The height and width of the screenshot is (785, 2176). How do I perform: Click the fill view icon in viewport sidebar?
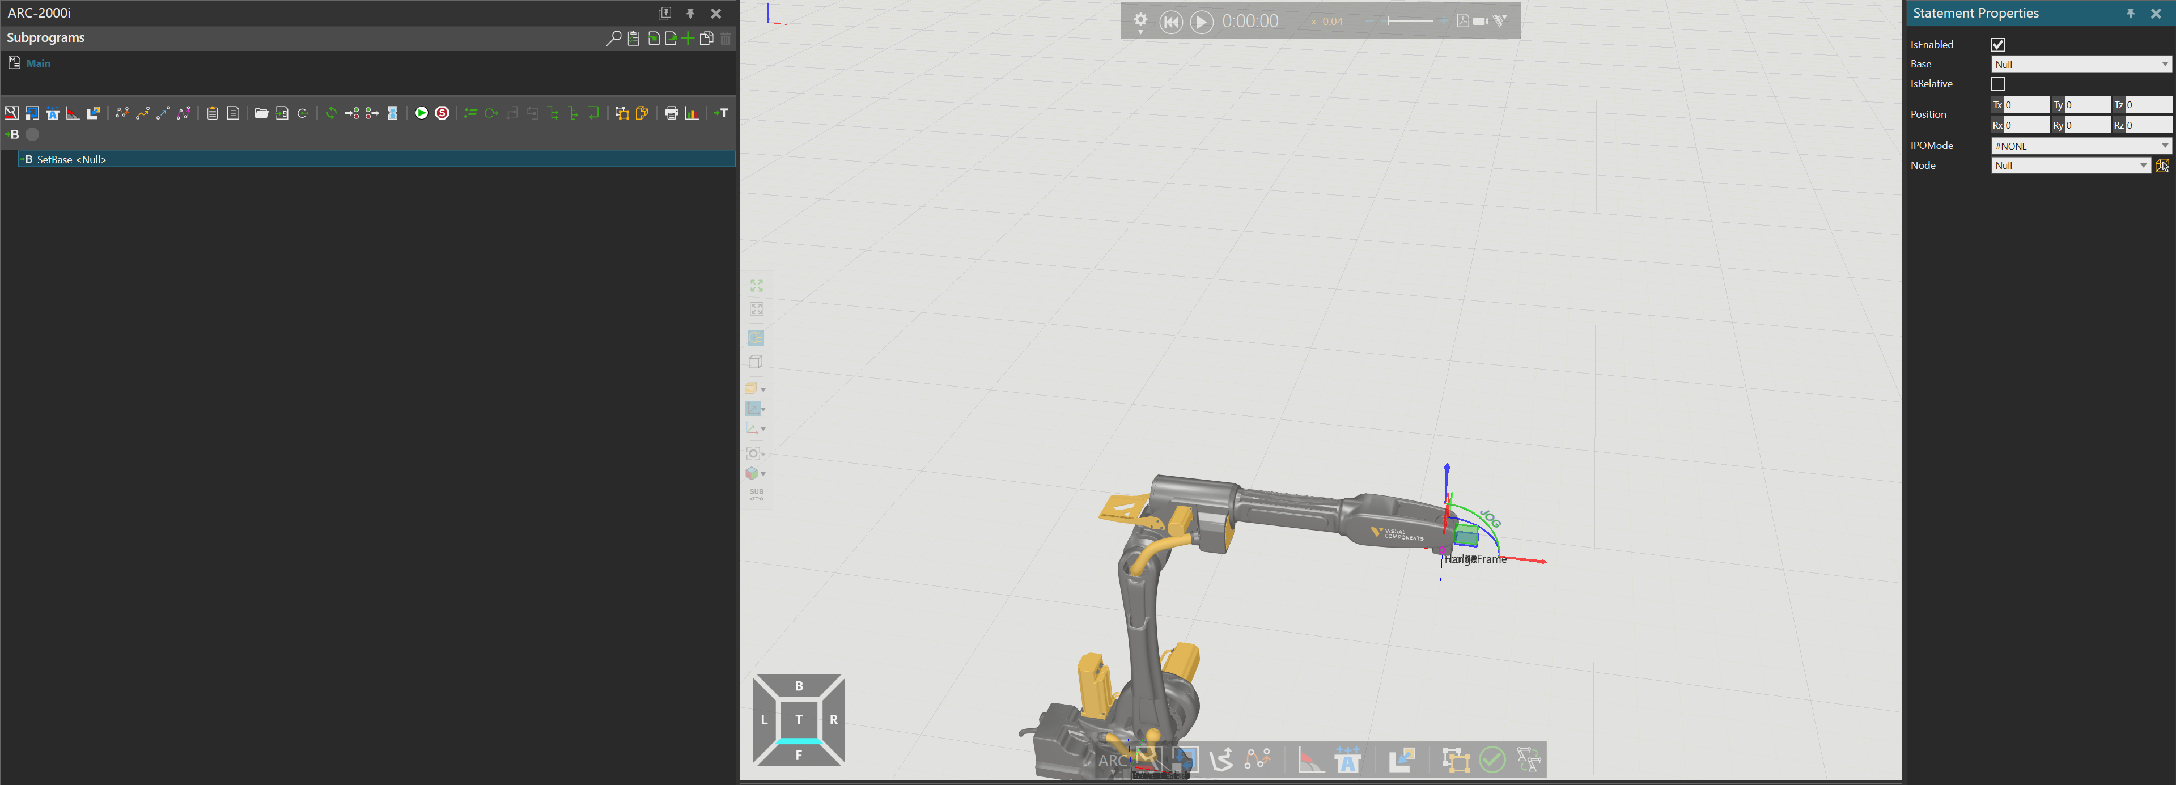click(x=756, y=286)
